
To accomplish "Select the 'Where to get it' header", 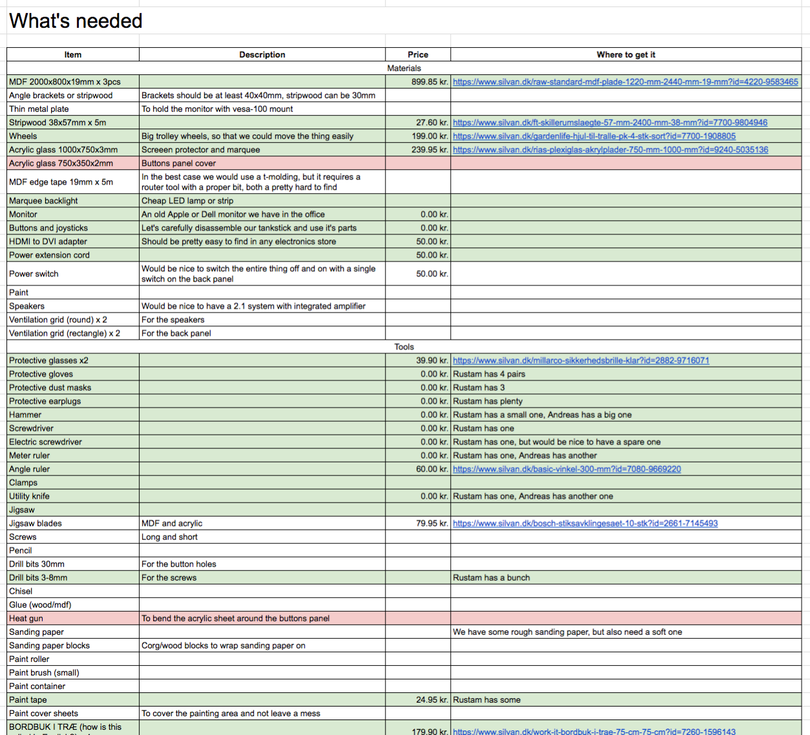I will pyautogui.click(x=626, y=55).
